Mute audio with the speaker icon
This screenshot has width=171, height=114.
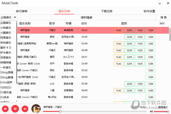point(152,111)
